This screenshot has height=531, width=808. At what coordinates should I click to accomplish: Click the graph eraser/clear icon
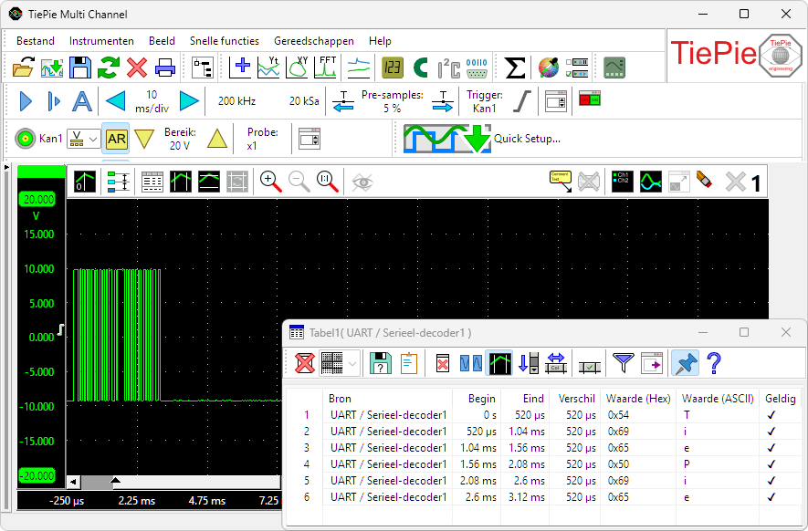704,182
